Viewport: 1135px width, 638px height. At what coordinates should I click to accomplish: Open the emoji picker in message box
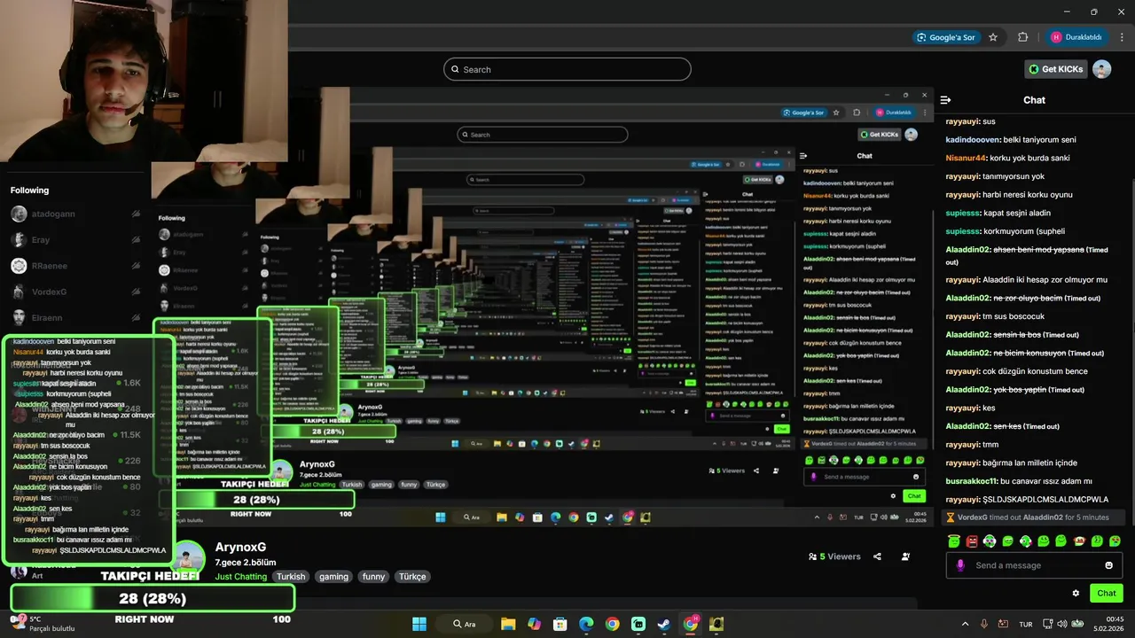point(1108,565)
